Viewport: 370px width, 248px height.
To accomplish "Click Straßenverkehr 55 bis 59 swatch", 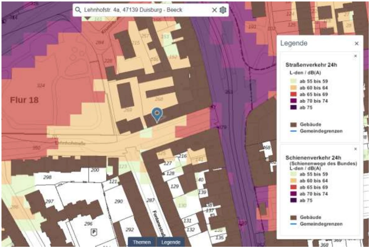I will [293, 81].
